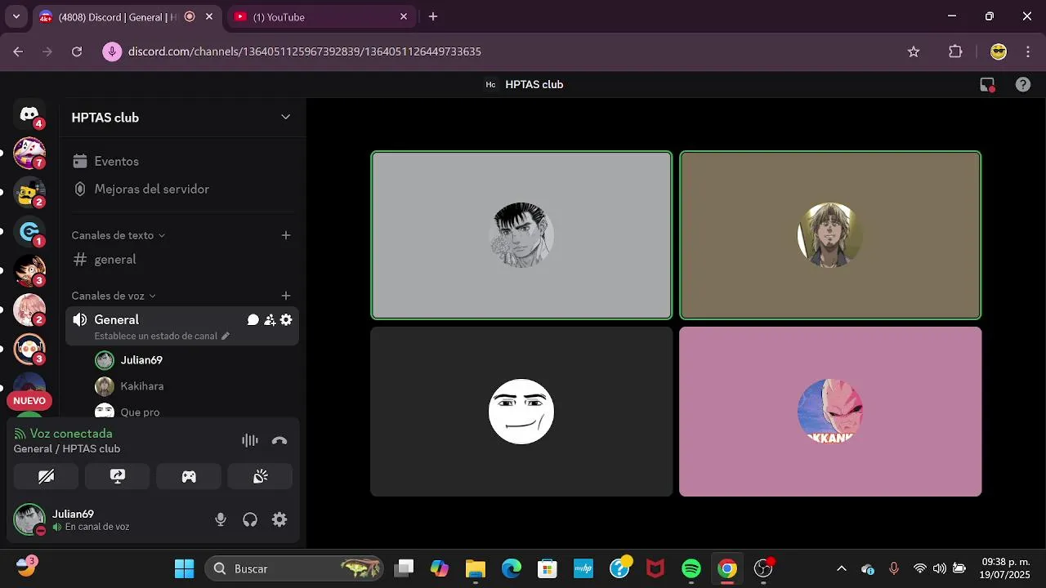
Task: Switch to the Discord browser tab
Action: (125, 16)
